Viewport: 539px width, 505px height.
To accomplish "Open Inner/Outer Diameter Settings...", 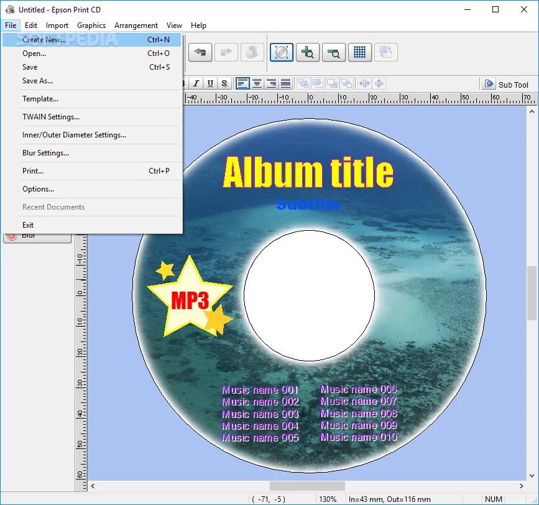I will (x=92, y=135).
